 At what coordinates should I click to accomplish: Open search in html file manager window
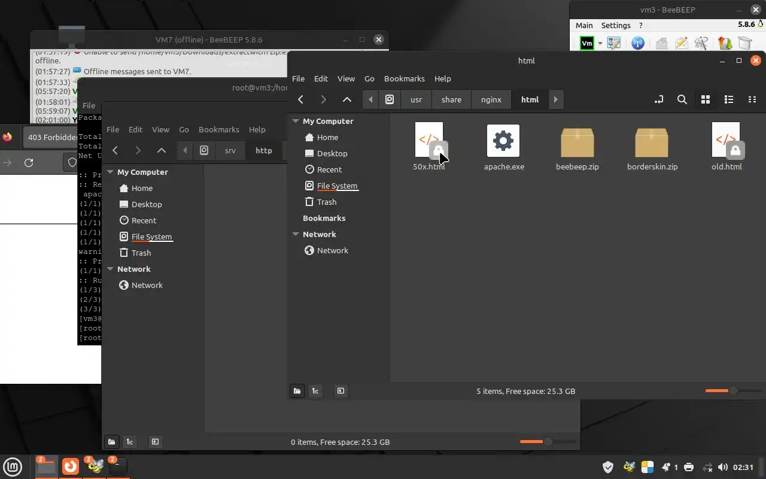click(682, 99)
